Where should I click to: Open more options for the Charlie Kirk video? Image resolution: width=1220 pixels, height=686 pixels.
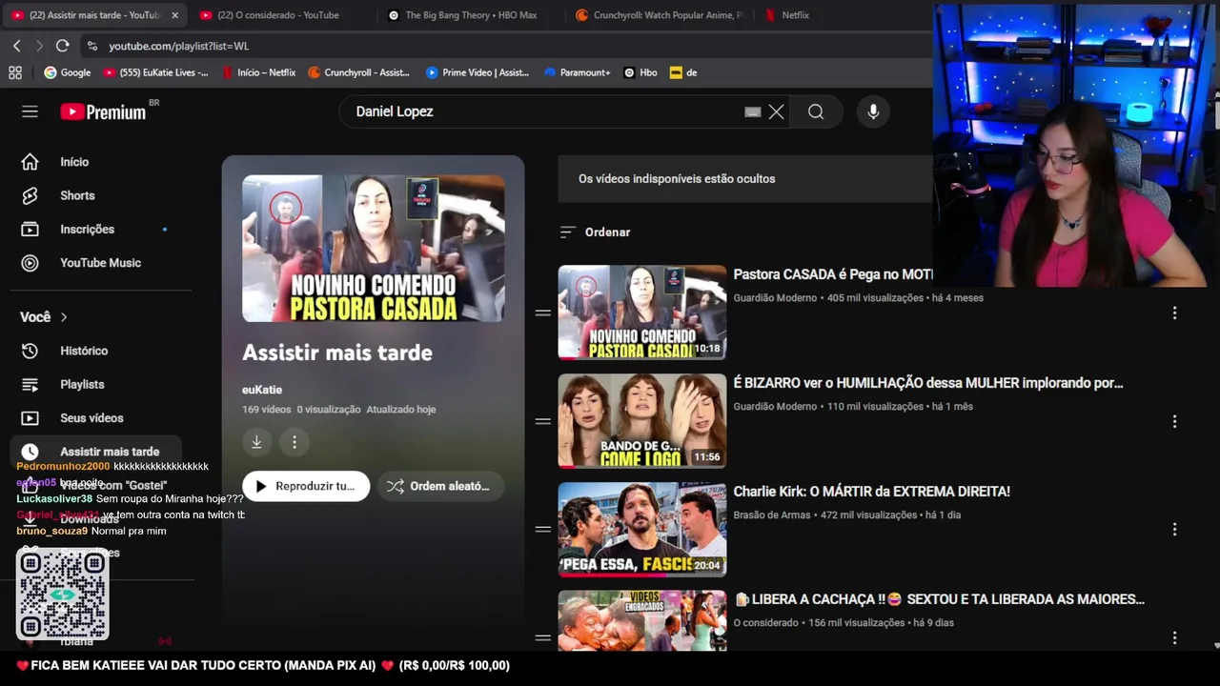pos(1174,529)
